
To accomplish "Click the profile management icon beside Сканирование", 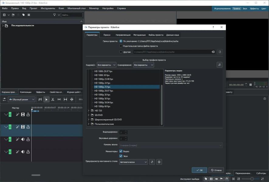I will click(219, 65).
